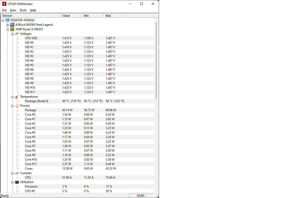
Task: Click the AMD Ryzen CPU chip icon
Action: click(x=12, y=29)
